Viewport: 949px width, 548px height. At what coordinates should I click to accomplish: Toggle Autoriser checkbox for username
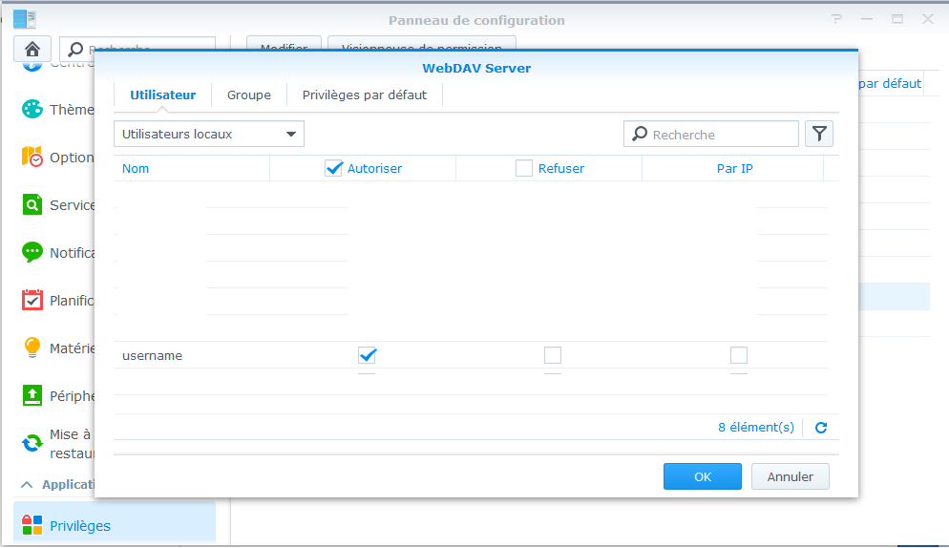pyautogui.click(x=367, y=355)
